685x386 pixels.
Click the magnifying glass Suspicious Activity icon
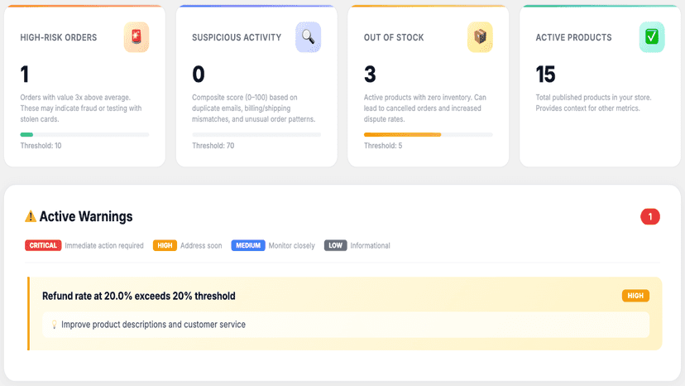(308, 37)
